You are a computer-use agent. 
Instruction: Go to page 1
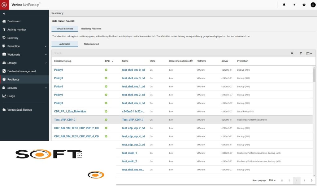click(x=297, y=180)
